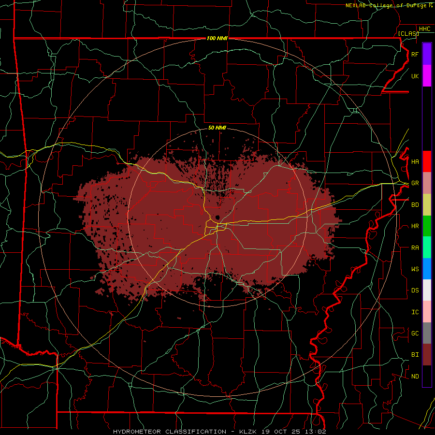435x435 pixels.
Task: Click the GC gray legend swatch
Action: pyautogui.click(x=427, y=333)
